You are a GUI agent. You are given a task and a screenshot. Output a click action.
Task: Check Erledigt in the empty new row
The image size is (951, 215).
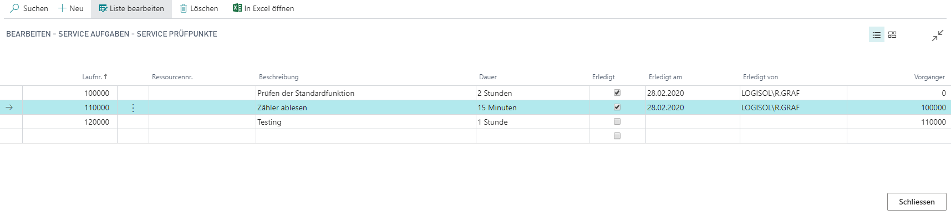[x=617, y=136]
